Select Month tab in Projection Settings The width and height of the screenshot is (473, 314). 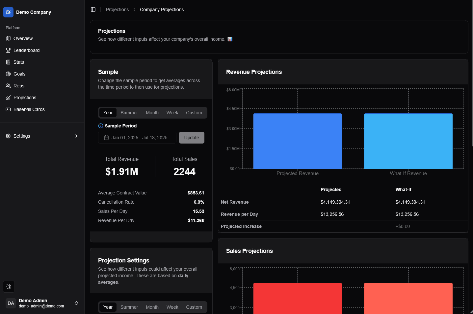coord(152,307)
